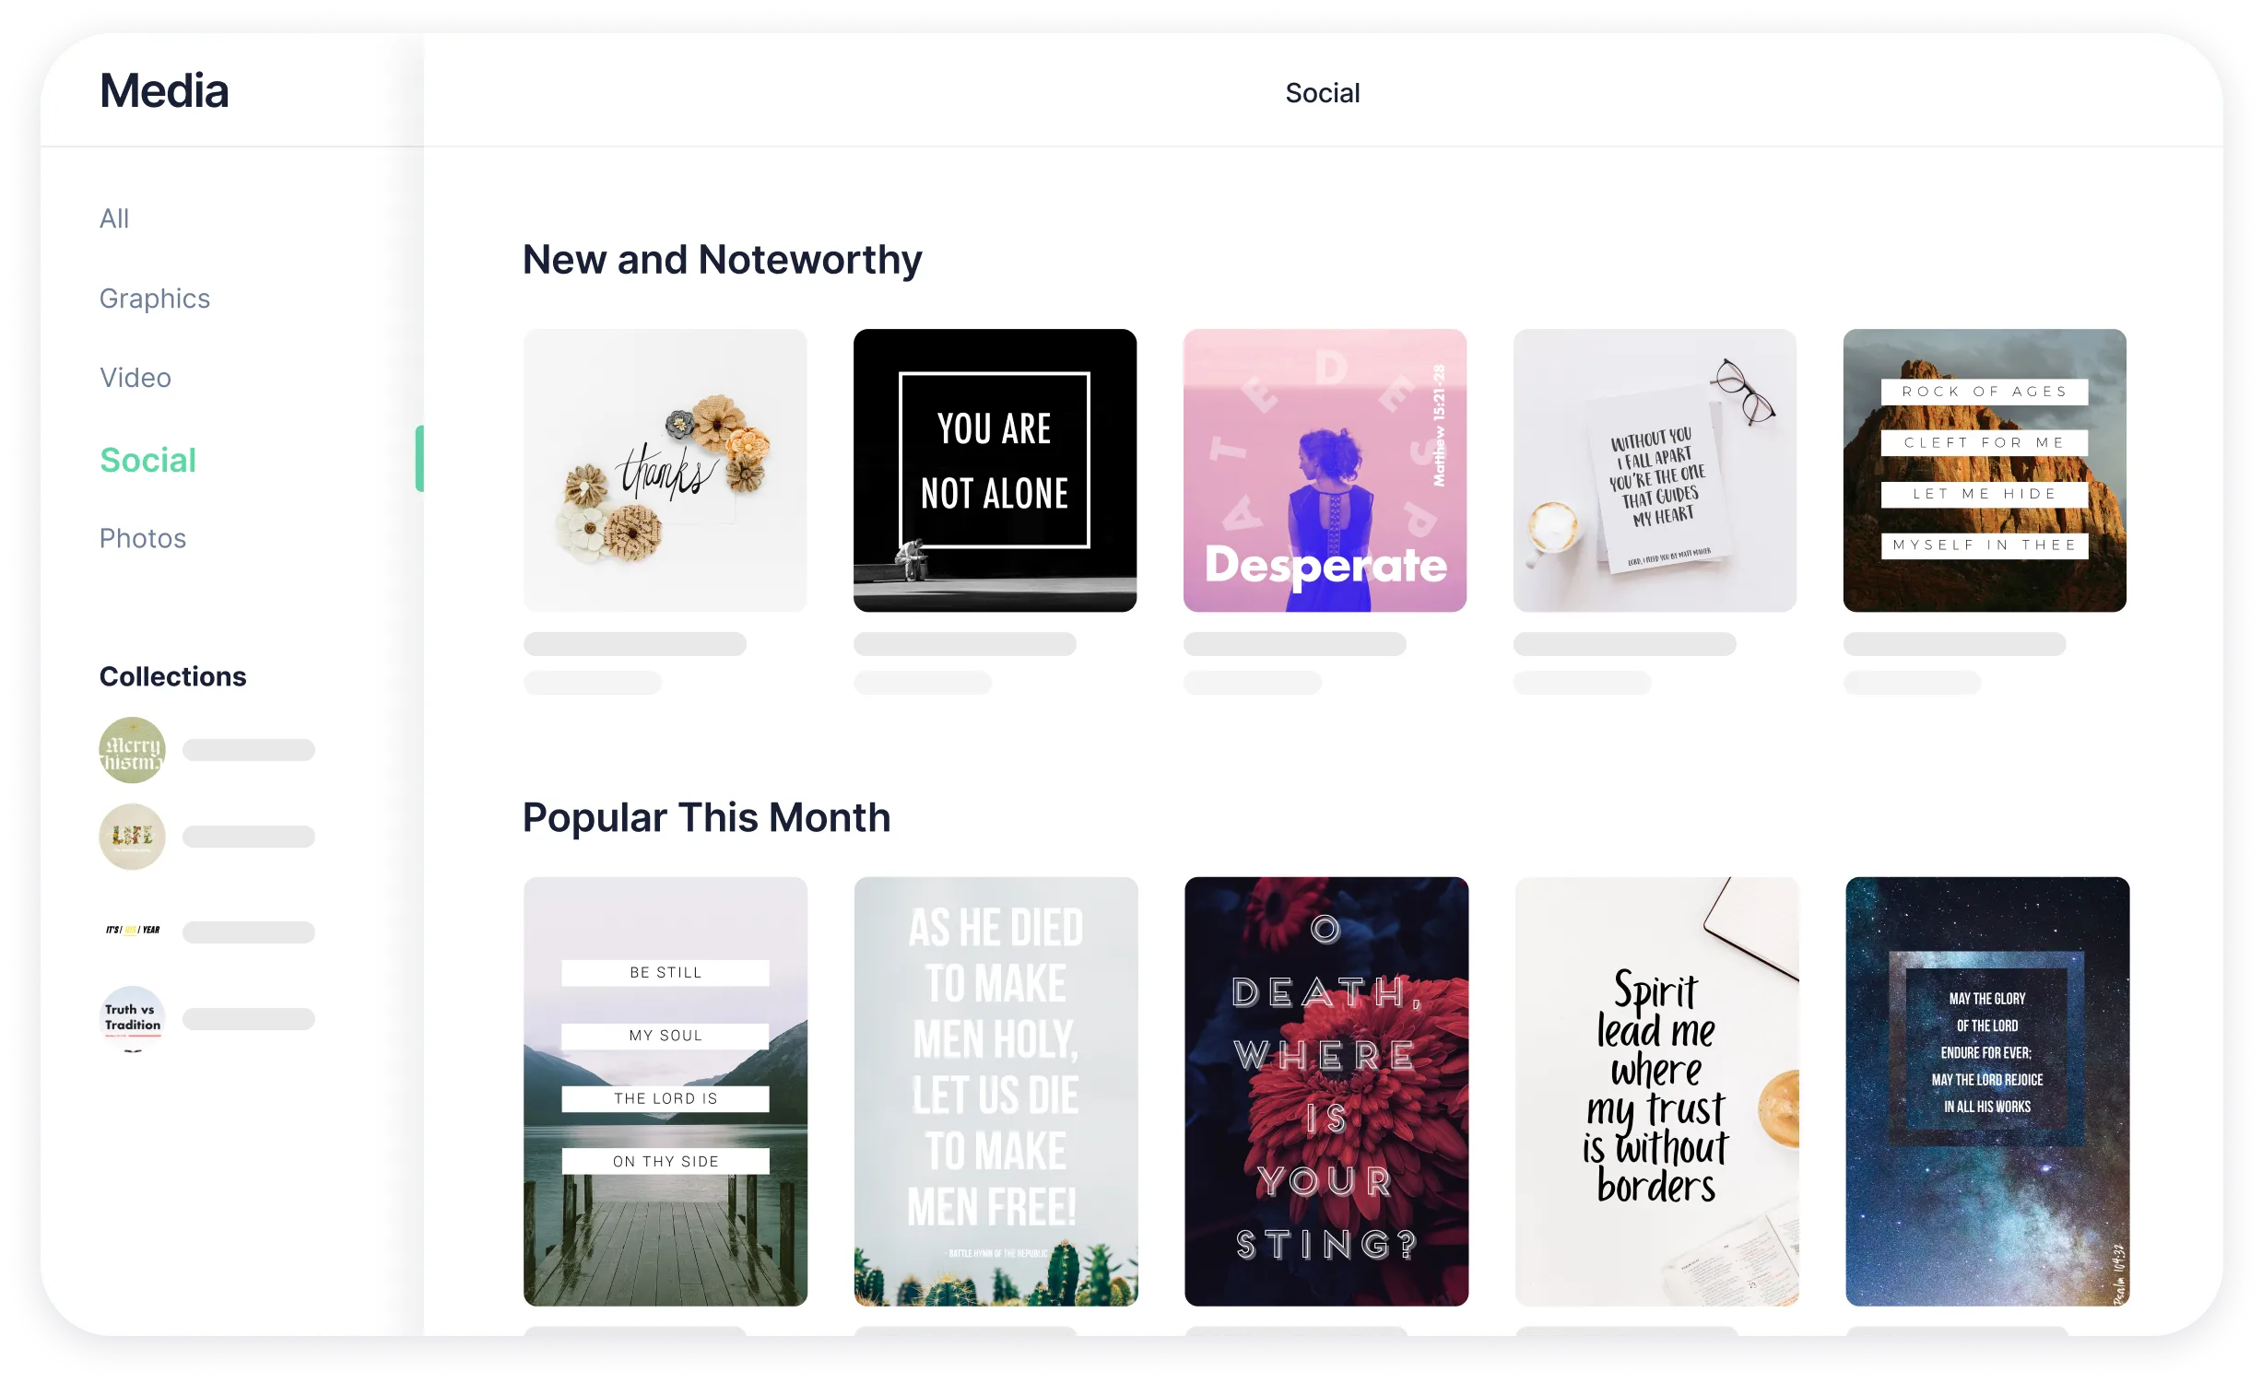Screen dimensions: 2262x1383
Task: Toggle visibility of Photos category
Action: coord(142,536)
